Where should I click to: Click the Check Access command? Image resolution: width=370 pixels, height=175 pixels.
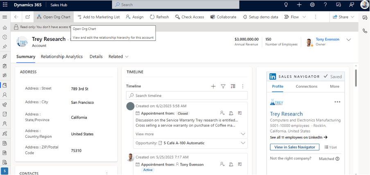tap(190, 17)
